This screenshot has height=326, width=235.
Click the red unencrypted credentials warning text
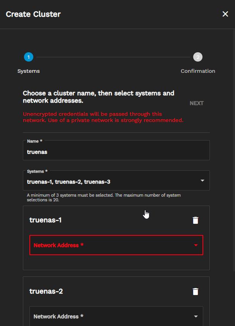click(x=103, y=117)
